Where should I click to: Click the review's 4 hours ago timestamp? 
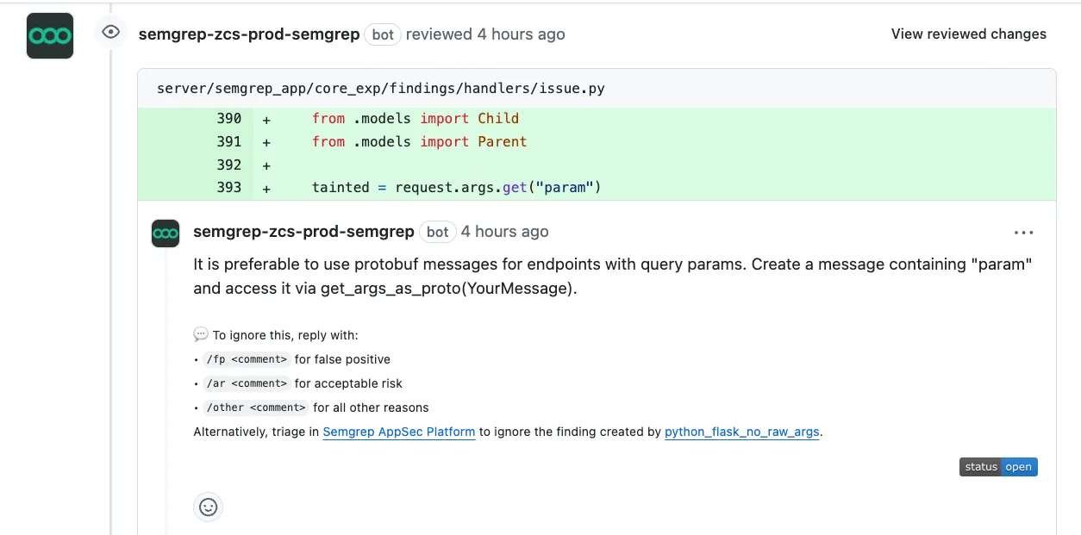click(x=521, y=34)
